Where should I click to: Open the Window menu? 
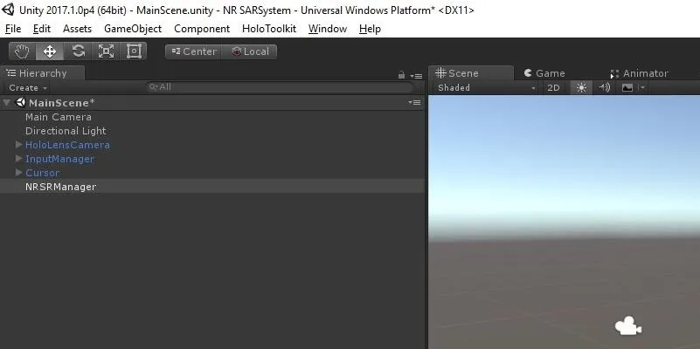(327, 29)
